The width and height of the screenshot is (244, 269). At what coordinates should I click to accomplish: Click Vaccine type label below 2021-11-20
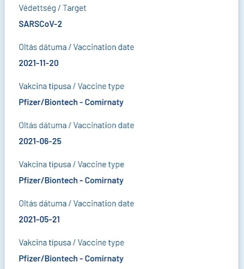coord(71,86)
